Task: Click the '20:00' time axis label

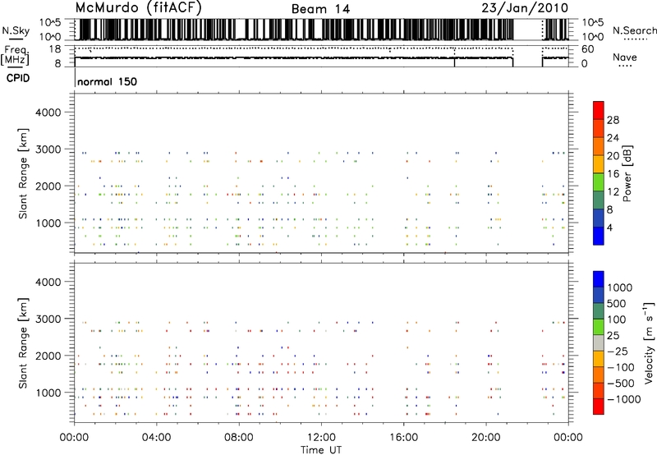Action: [x=485, y=438]
